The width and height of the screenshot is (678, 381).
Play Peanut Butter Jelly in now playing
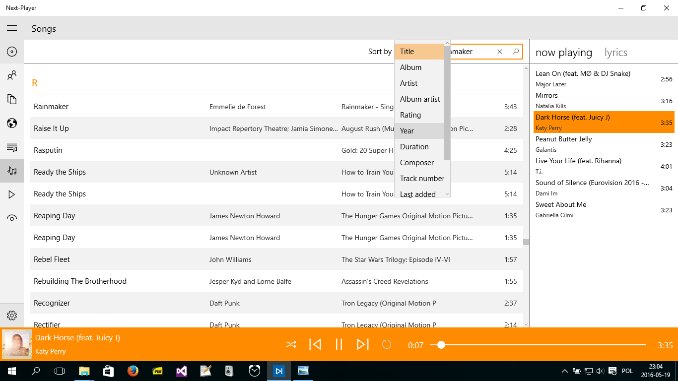click(604, 144)
